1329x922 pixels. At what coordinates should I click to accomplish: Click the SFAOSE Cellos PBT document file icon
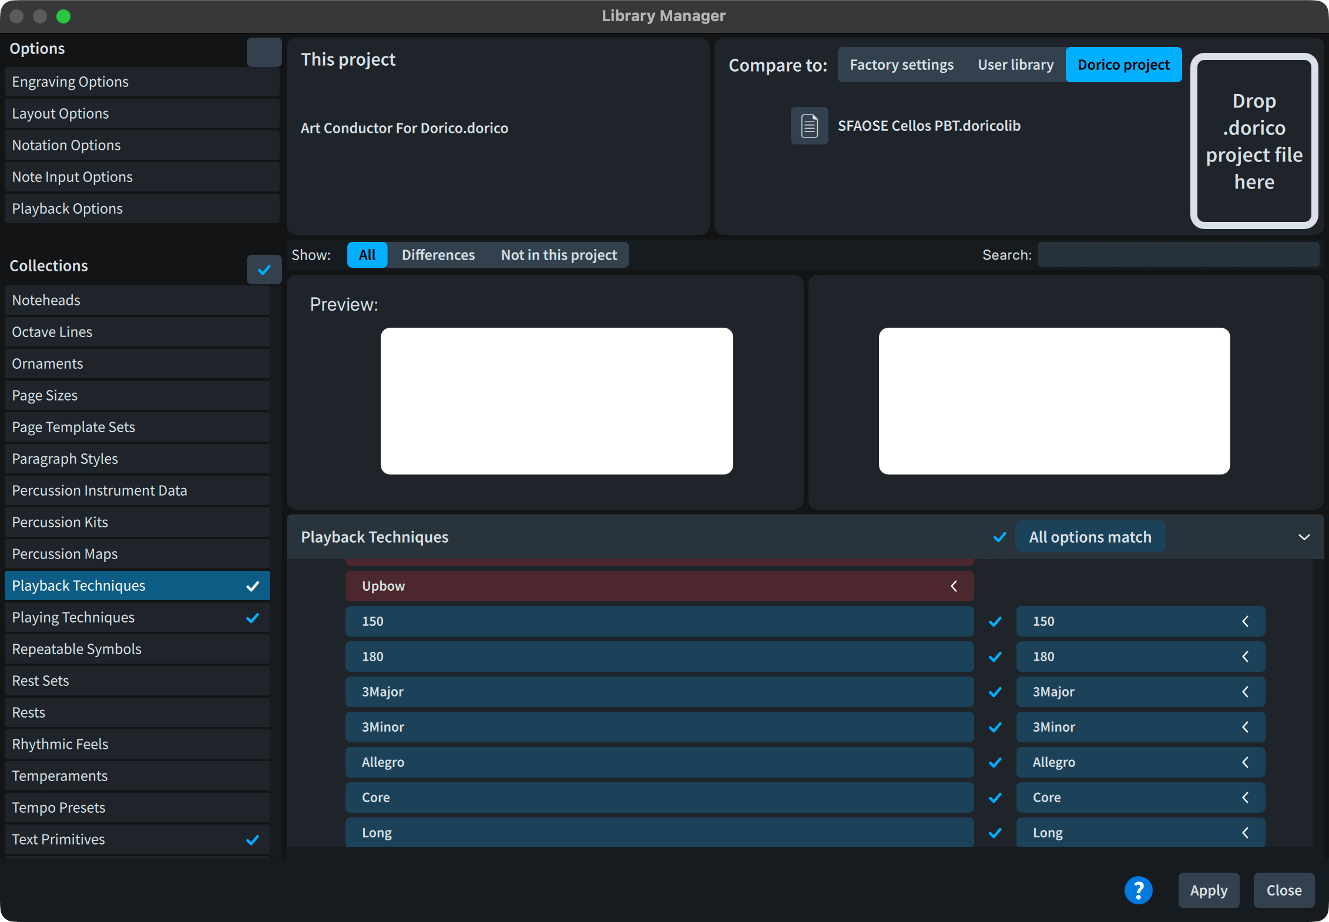[x=809, y=126]
